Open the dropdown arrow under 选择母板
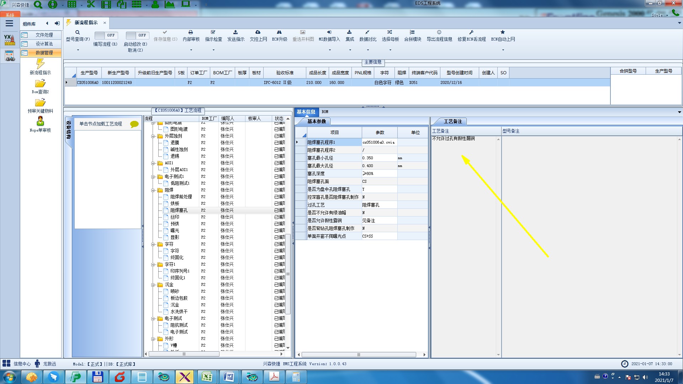This screenshot has height=384, width=683. [390, 50]
